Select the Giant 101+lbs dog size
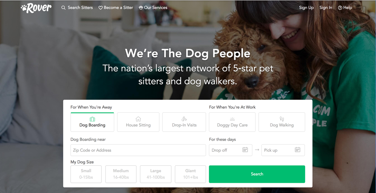The image size is (376, 193). click(x=191, y=174)
